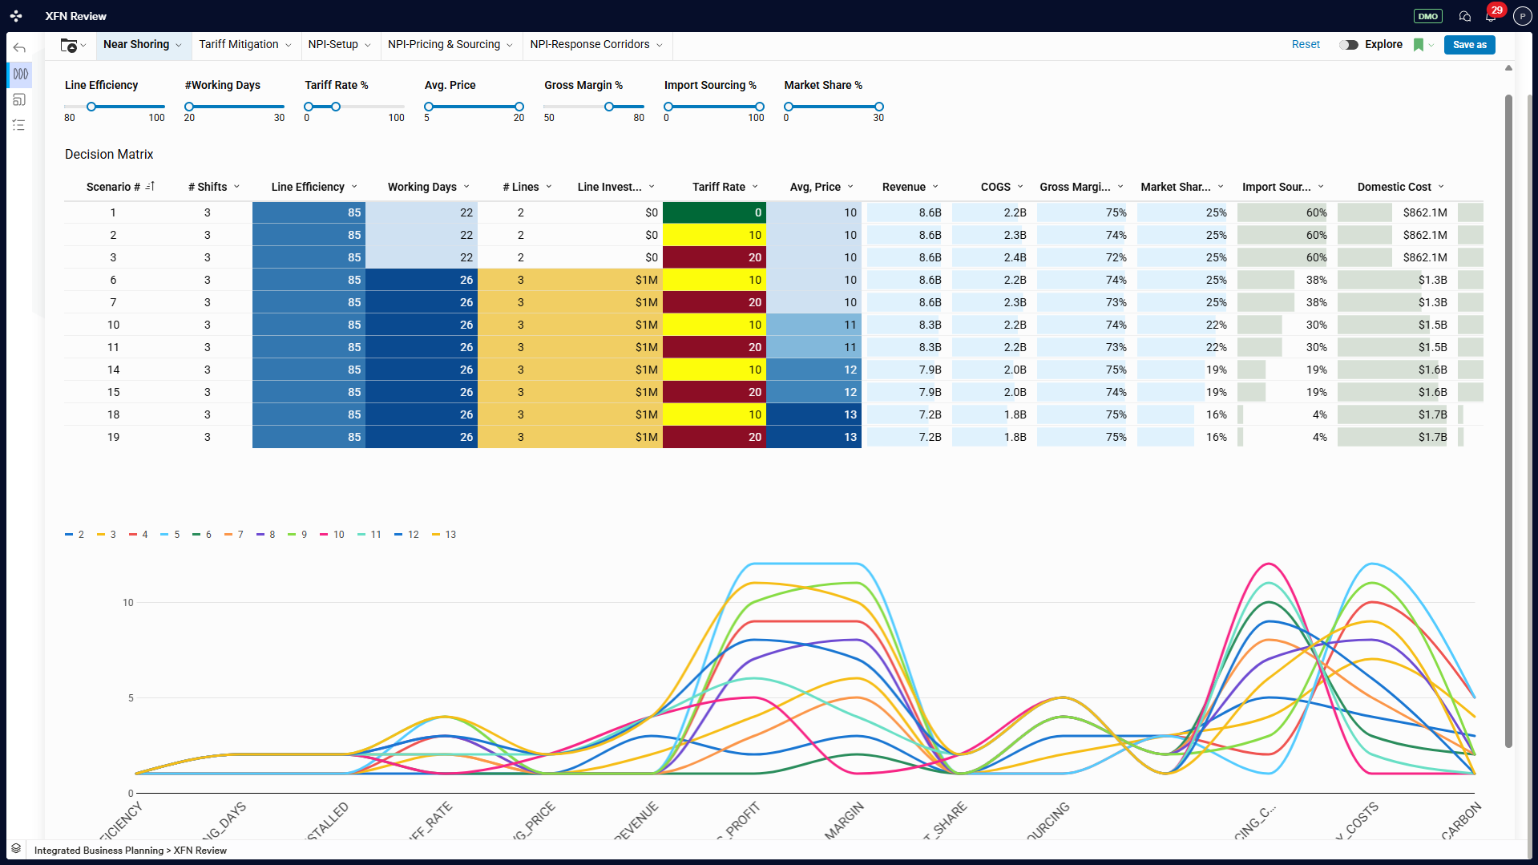Image resolution: width=1538 pixels, height=865 pixels.
Task: Open the dropdown arrow next to bookmark
Action: (1431, 46)
